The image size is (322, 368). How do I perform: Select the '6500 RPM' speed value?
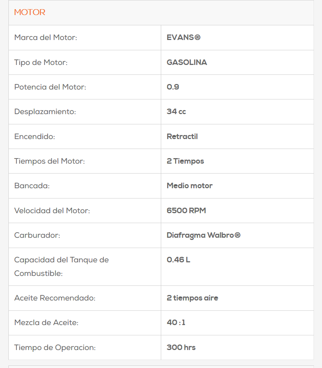(x=186, y=211)
